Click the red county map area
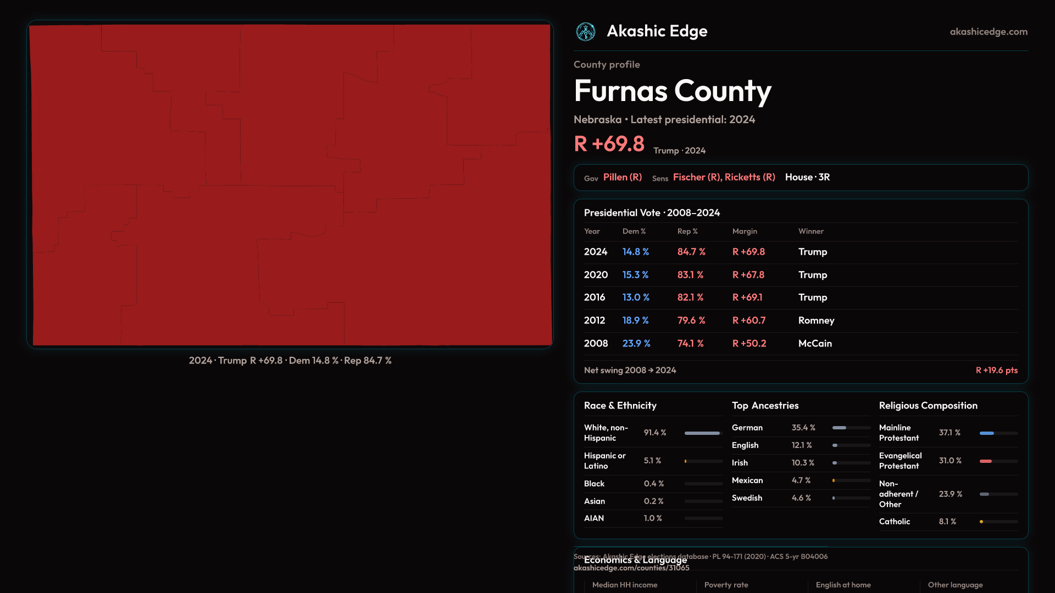This screenshot has height=593, width=1055. 290,184
